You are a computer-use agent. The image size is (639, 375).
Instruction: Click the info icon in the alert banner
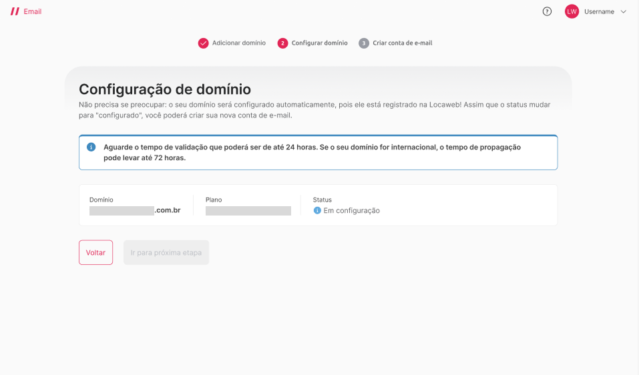(91, 147)
